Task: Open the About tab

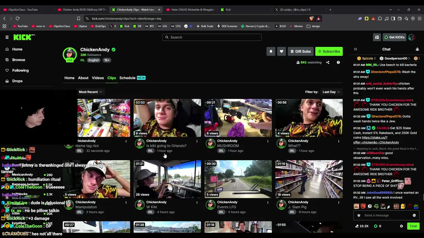Action: coord(83,78)
